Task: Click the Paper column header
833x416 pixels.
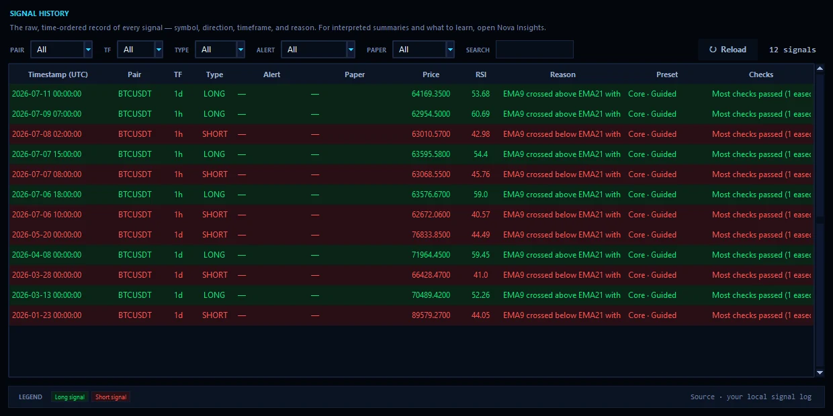Action: (x=355, y=74)
